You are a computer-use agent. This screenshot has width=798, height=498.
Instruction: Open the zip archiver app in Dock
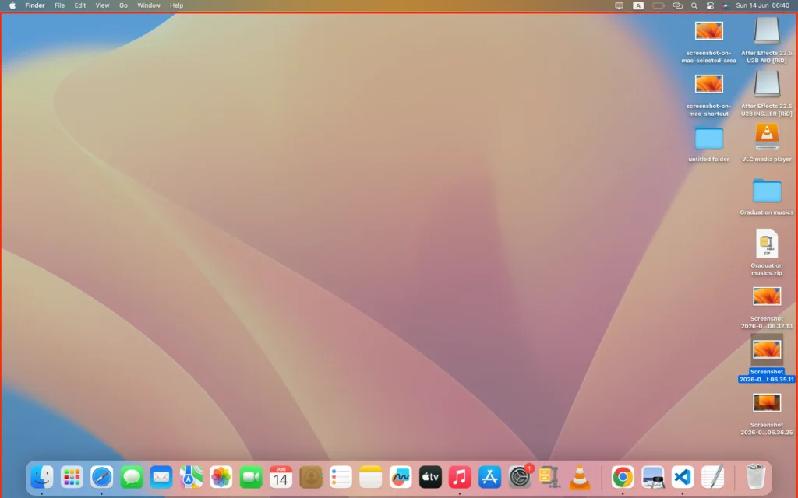coord(549,477)
